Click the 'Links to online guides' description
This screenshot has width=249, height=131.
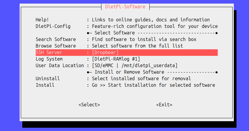point(151,20)
